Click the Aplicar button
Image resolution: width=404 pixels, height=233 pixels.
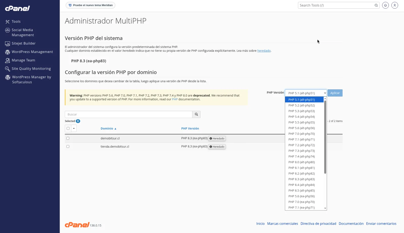[x=335, y=93]
